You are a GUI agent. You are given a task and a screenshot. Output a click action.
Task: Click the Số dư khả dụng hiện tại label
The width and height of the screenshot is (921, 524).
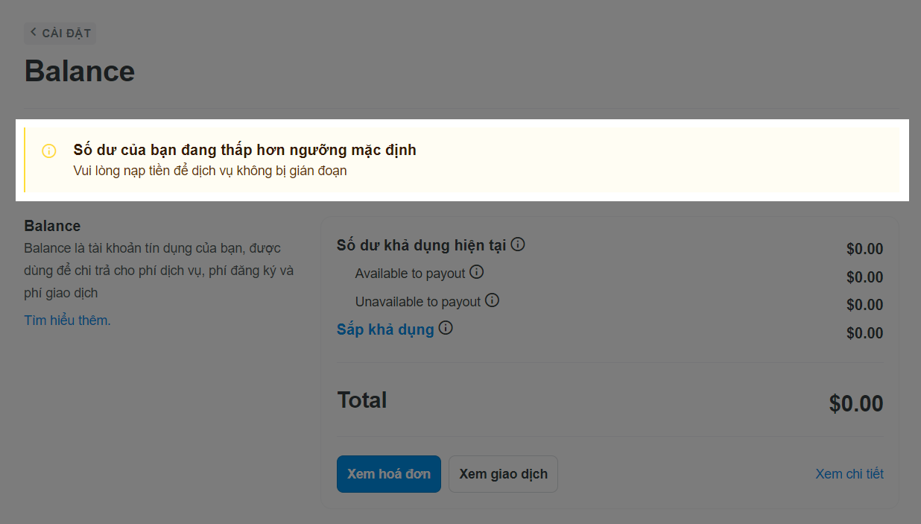(421, 245)
